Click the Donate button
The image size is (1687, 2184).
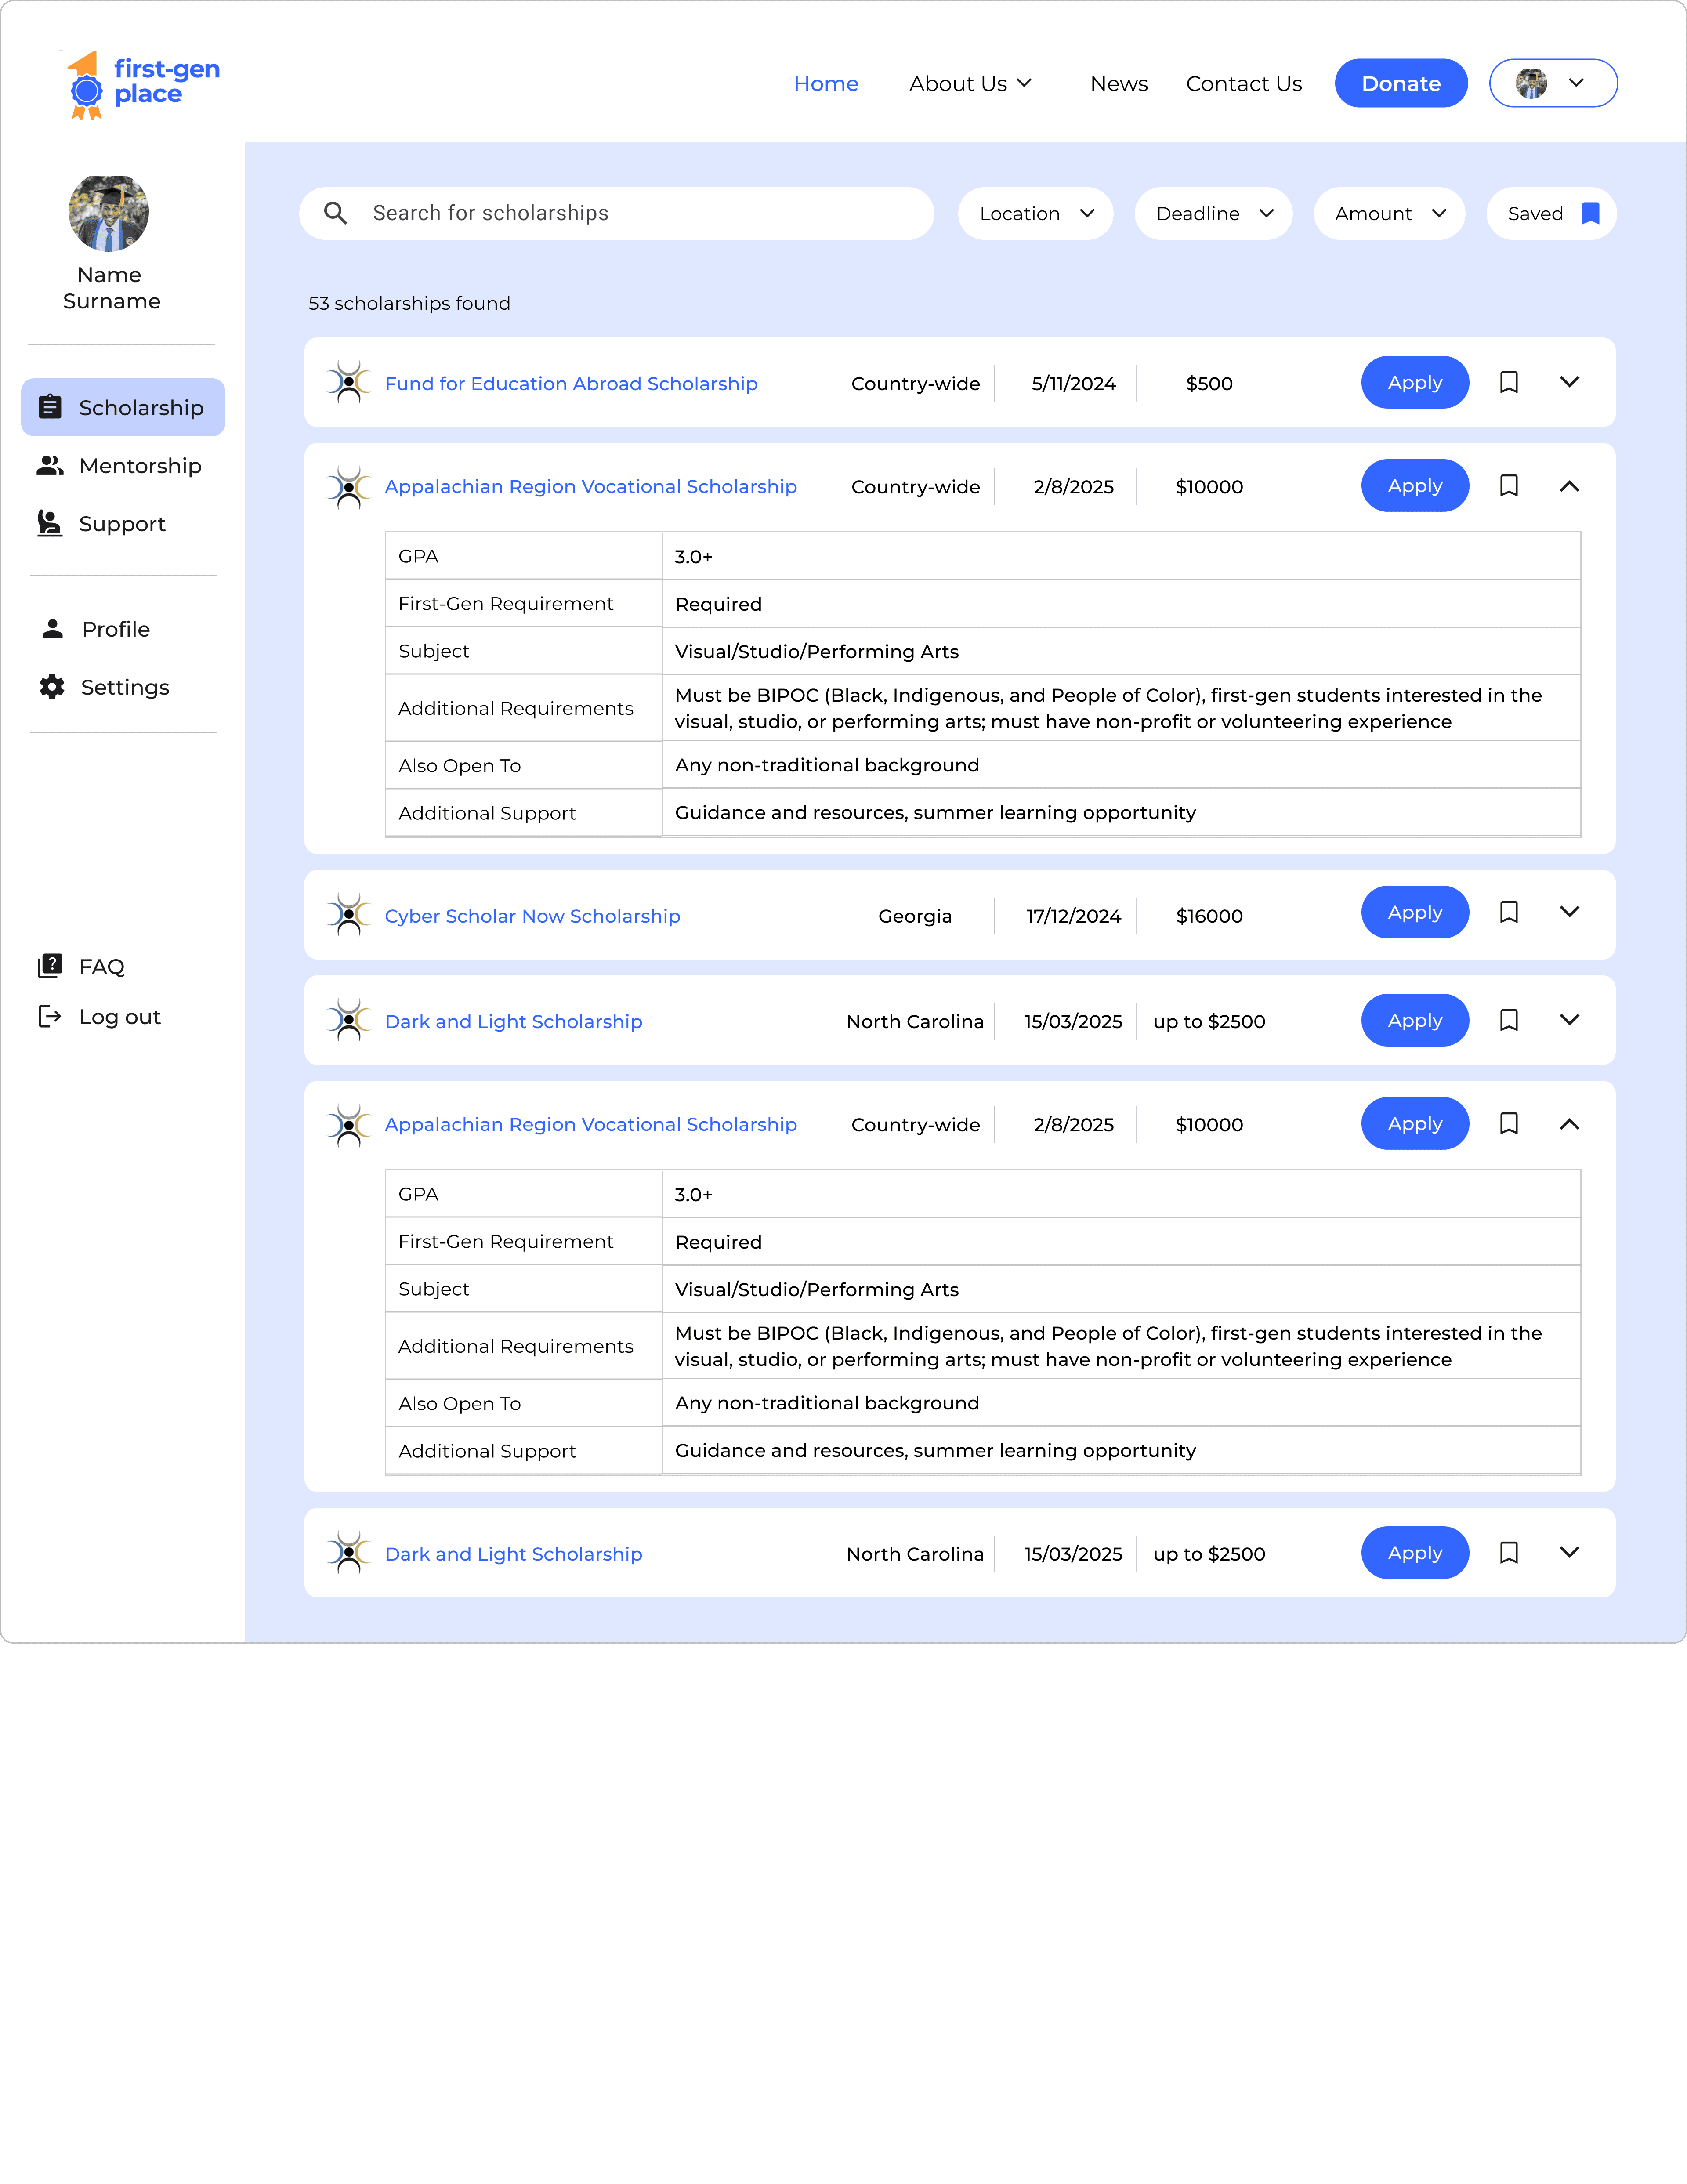click(1400, 84)
